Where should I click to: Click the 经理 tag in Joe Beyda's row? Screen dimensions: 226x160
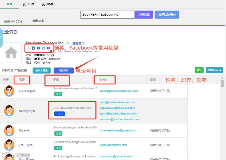[58, 148]
